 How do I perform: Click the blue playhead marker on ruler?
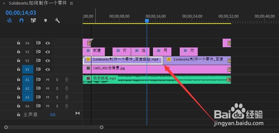click(x=147, y=21)
